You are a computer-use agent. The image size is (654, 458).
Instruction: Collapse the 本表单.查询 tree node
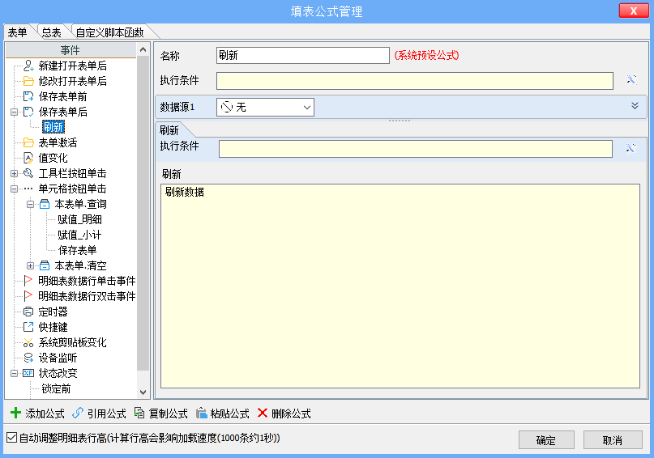click(31, 205)
